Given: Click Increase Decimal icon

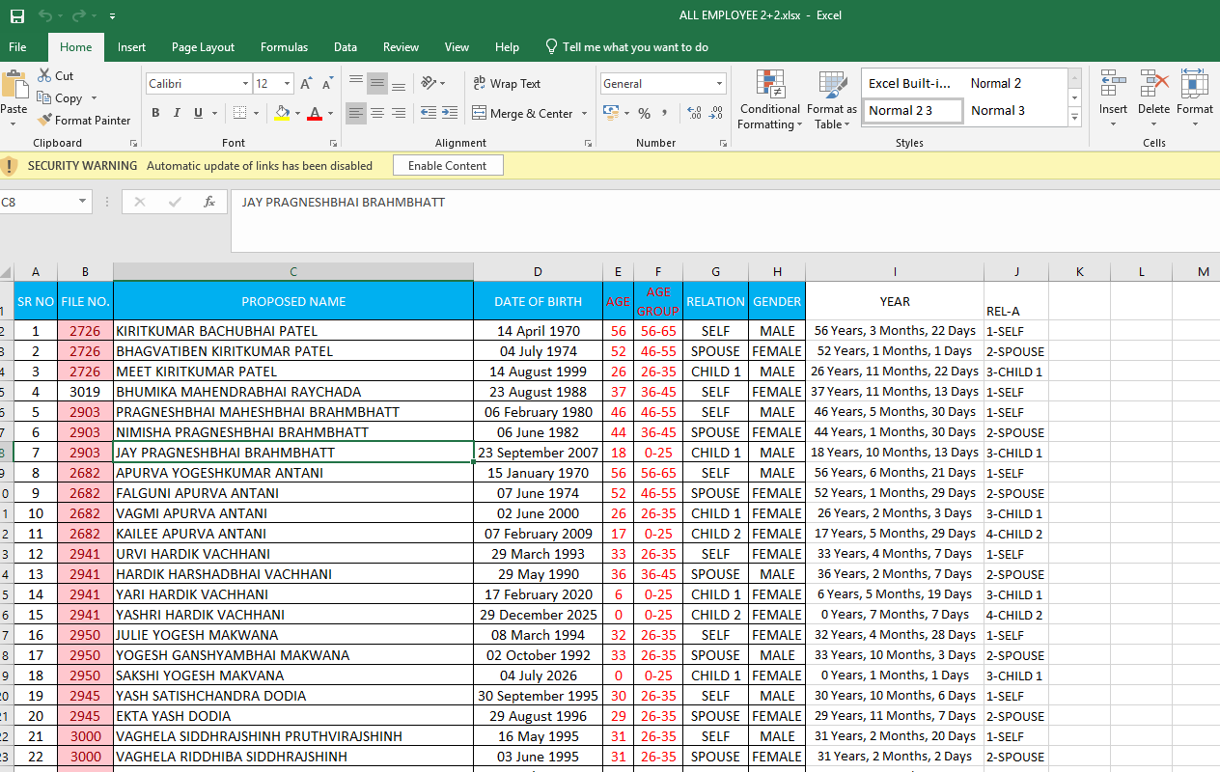Looking at the screenshot, I should click(695, 113).
